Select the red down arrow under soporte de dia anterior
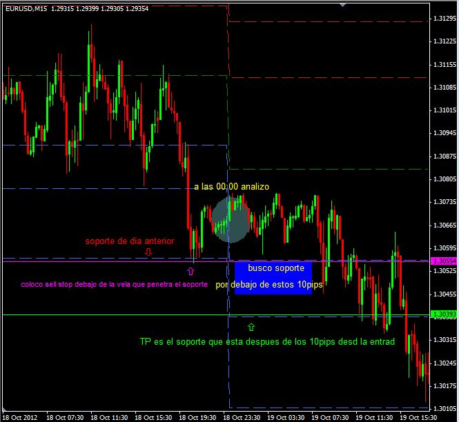The width and height of the screenshot is (459, 422). click(x=148, y=252)
